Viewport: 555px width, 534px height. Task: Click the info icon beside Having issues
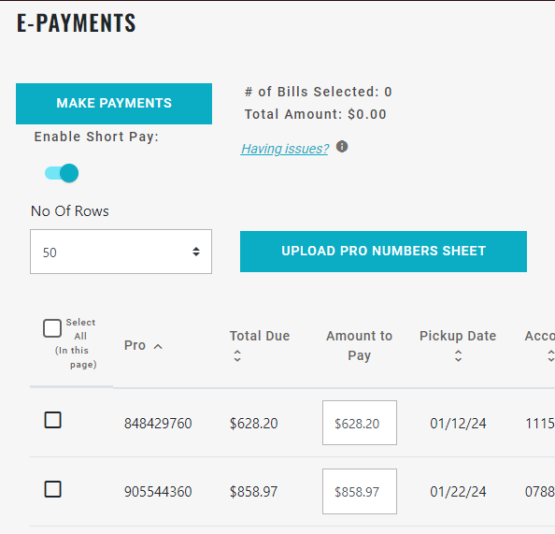[x=342, y=146]
